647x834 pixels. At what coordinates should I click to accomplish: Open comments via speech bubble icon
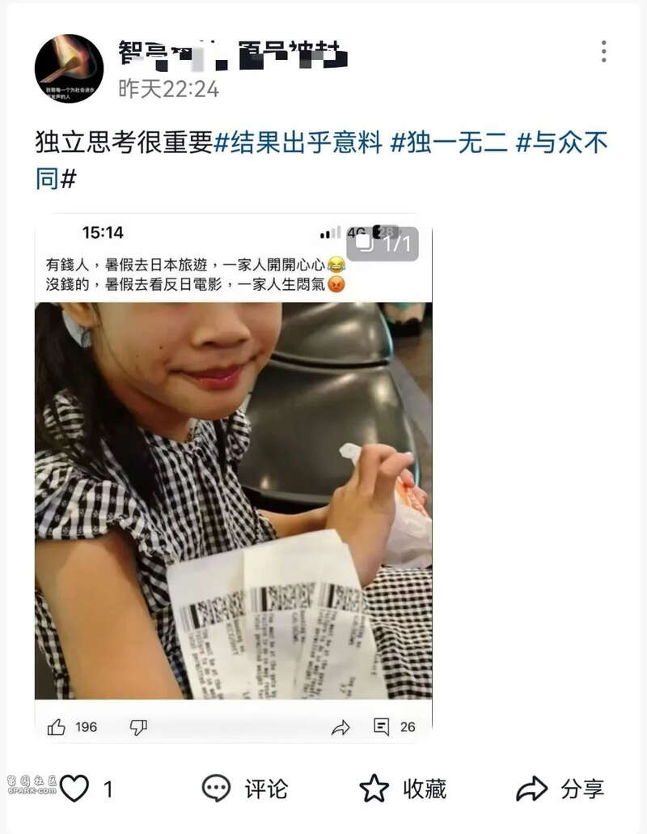216,789
